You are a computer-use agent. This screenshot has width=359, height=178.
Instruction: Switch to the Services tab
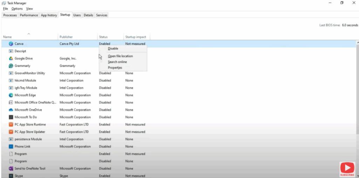[102, 15]
